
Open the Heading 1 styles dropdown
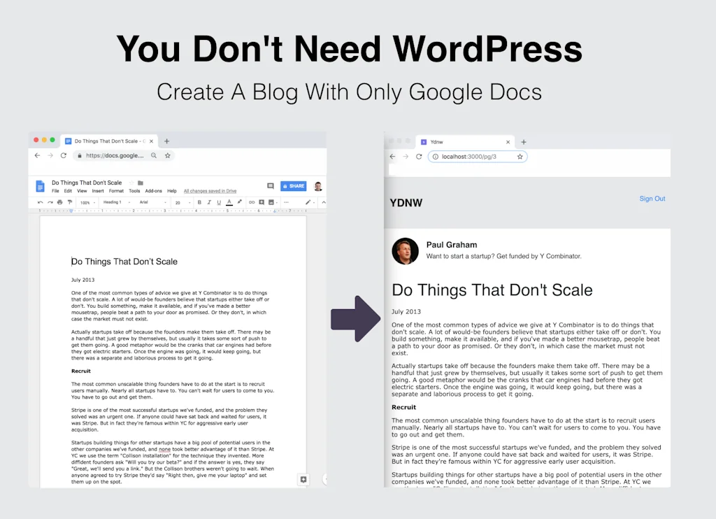pyautogui.click(x=113, y=203)
